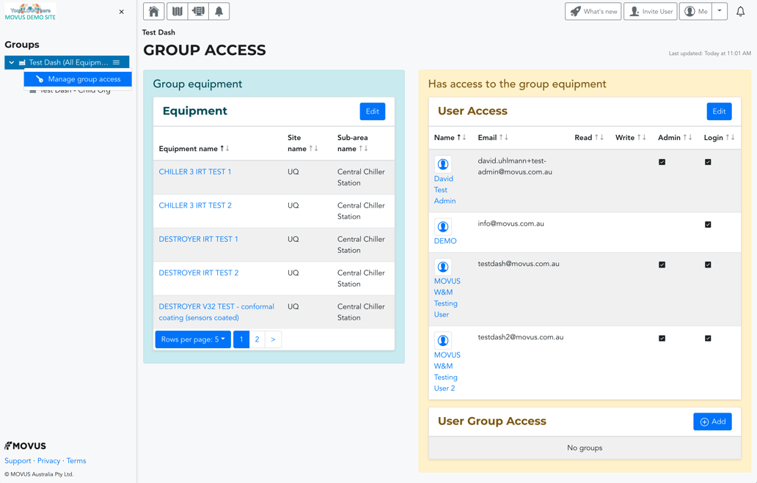Click Invite User button
Viewport: 757px width, 483px height.
[651, 11]
